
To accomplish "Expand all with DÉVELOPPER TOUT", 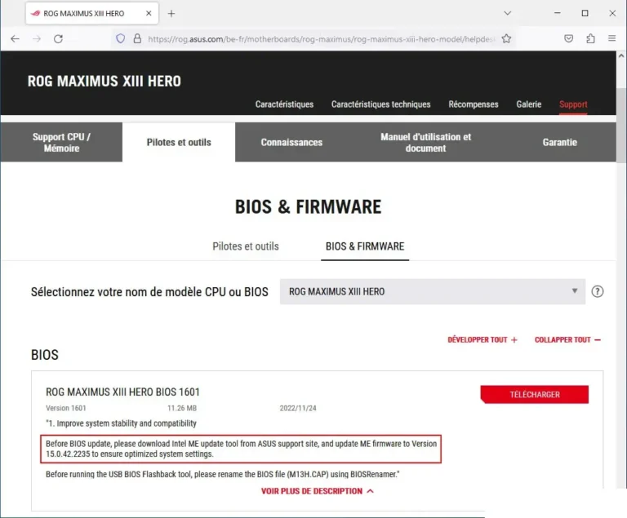I will coord(482,339).
